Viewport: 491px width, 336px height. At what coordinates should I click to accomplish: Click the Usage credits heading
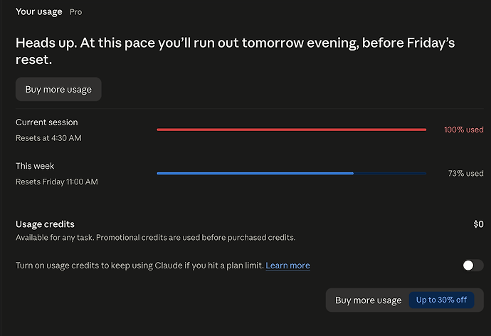[x=45, y=224]
